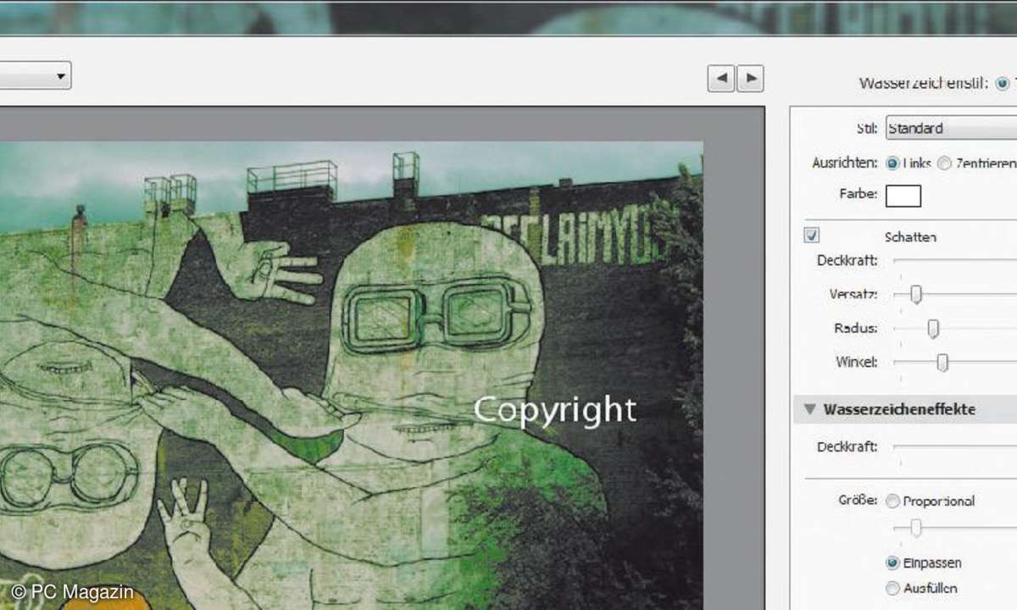Viewport: 1017px width, 610px height.
Task: Toggle the Schatten checkbox
Action: [812, 236]
